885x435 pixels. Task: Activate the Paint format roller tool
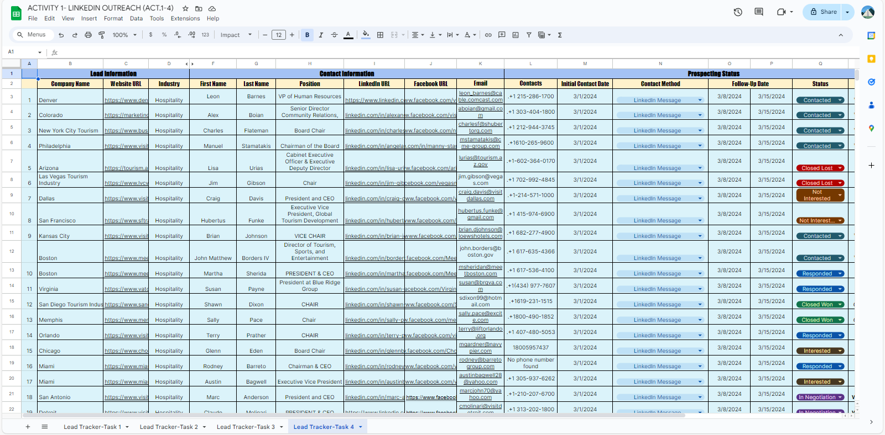[x=102, y=35]
